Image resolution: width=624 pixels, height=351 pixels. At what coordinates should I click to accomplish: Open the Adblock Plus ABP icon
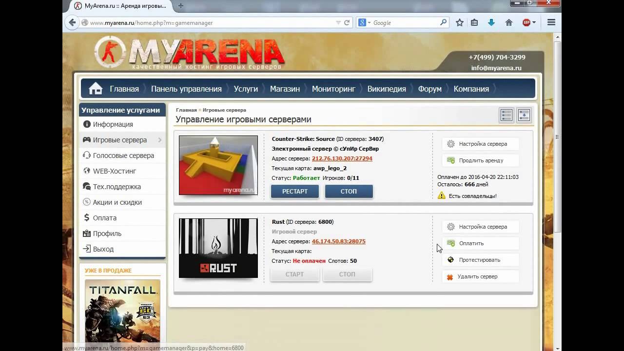526,22
